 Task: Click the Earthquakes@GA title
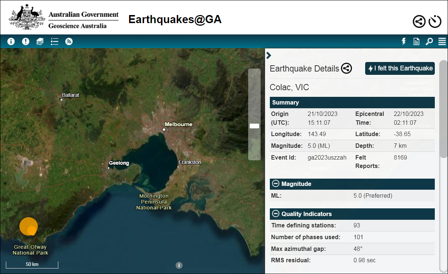175,19
